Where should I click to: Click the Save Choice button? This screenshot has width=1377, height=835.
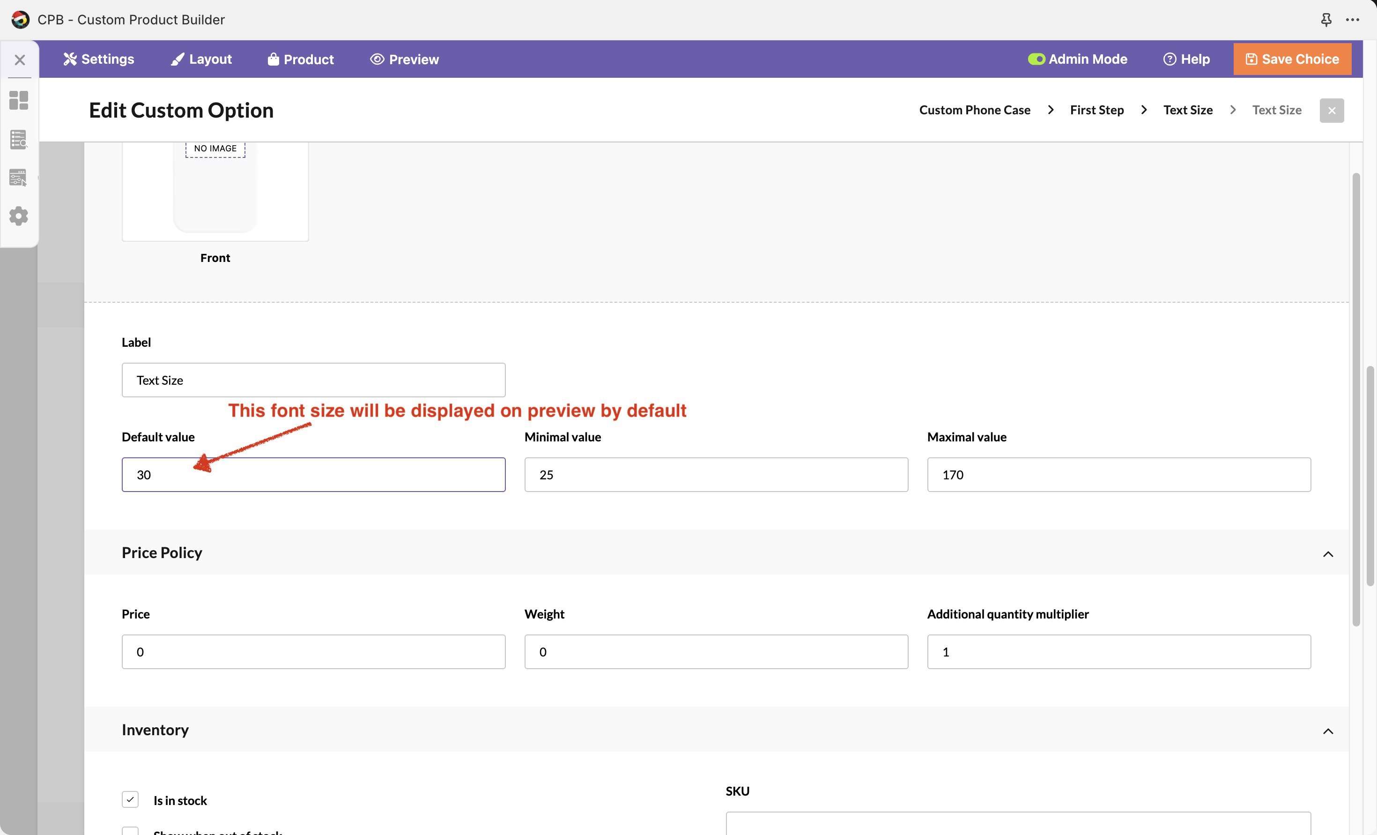coord(1292,60)
